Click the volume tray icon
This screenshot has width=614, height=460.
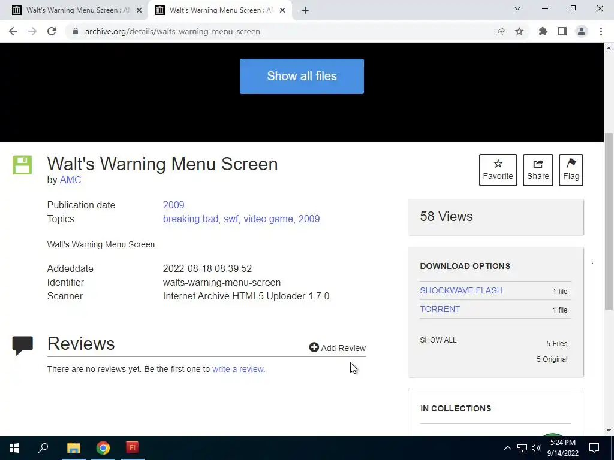pos(536,448)
